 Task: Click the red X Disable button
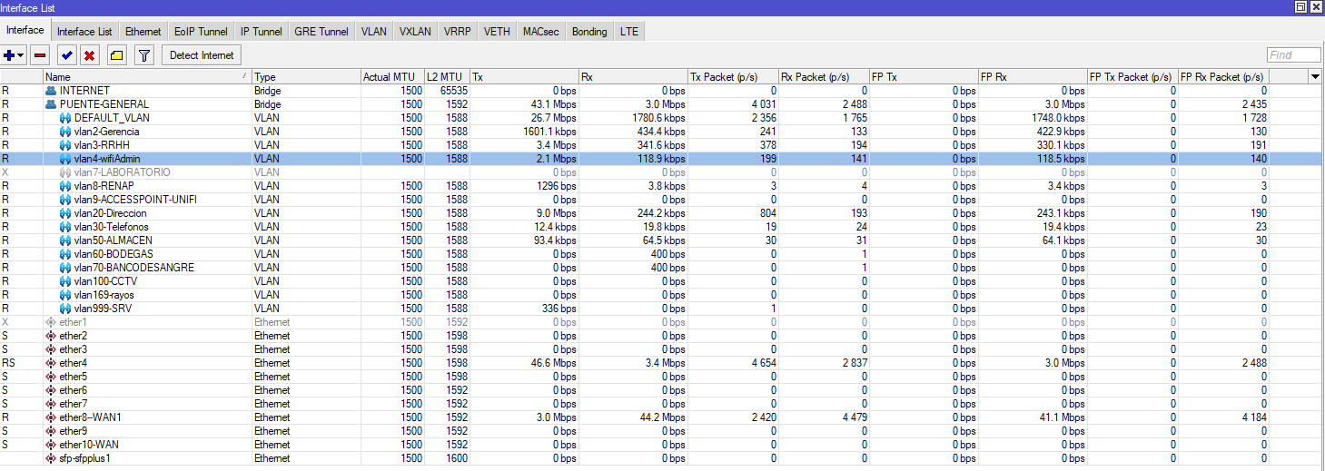[x=89, y=55]
